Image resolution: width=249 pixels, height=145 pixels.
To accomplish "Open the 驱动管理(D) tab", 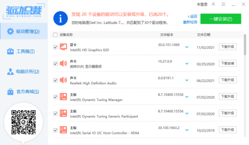I will tap(24, 31).
